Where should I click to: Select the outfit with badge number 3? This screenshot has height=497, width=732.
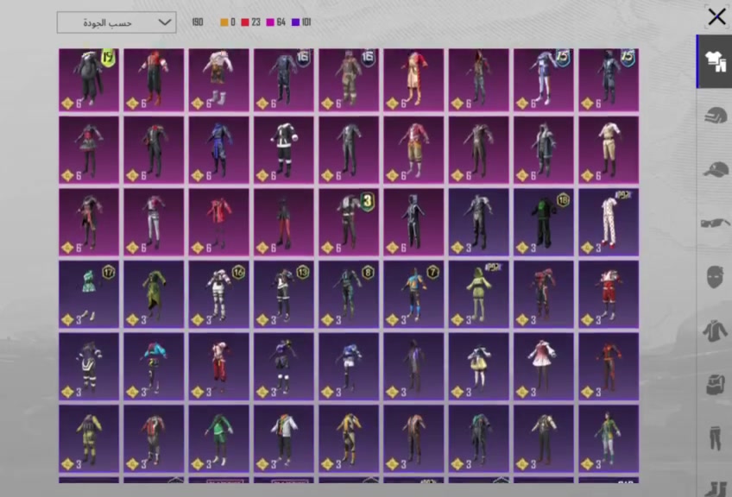coord(349,222)
